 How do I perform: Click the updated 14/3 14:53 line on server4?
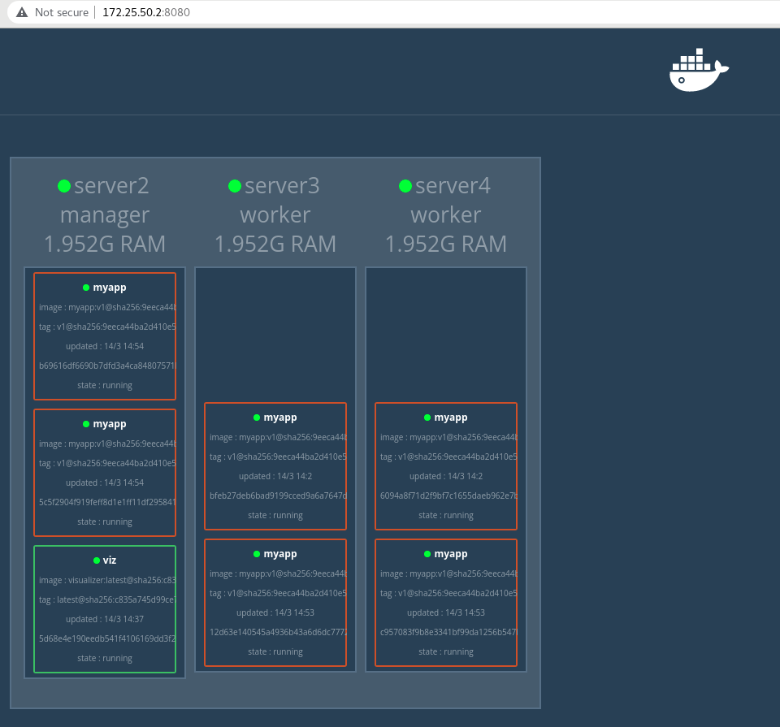click(446, 612)
